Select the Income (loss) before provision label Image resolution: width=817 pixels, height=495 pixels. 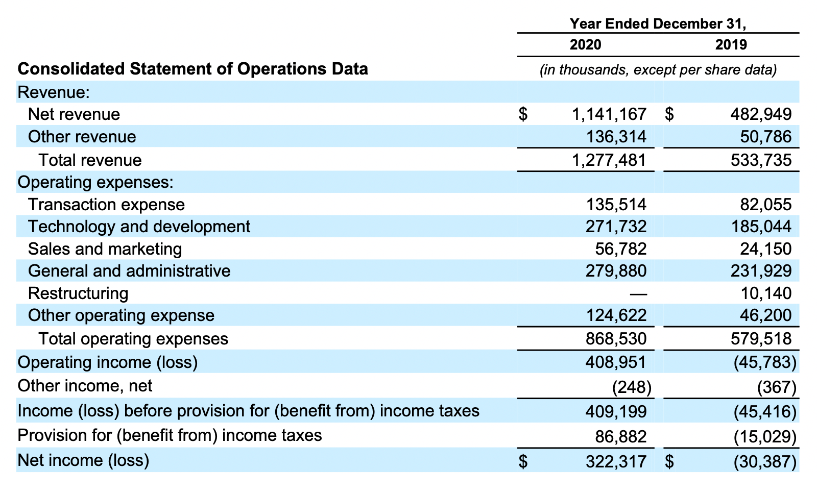point(249,411)
